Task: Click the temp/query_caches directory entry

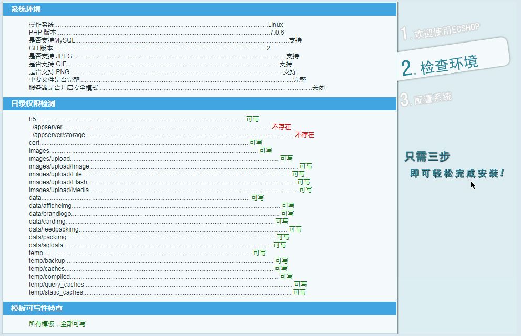Action: (x=56, y=285)
